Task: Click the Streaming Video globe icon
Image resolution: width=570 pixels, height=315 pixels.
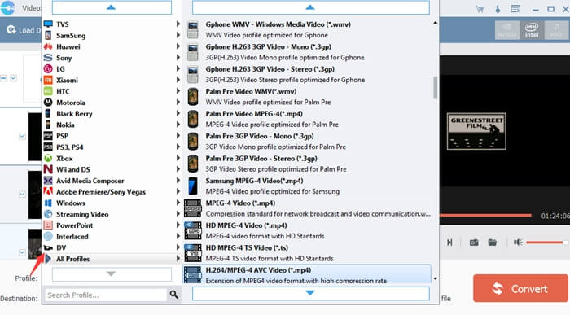Action: 48,214
